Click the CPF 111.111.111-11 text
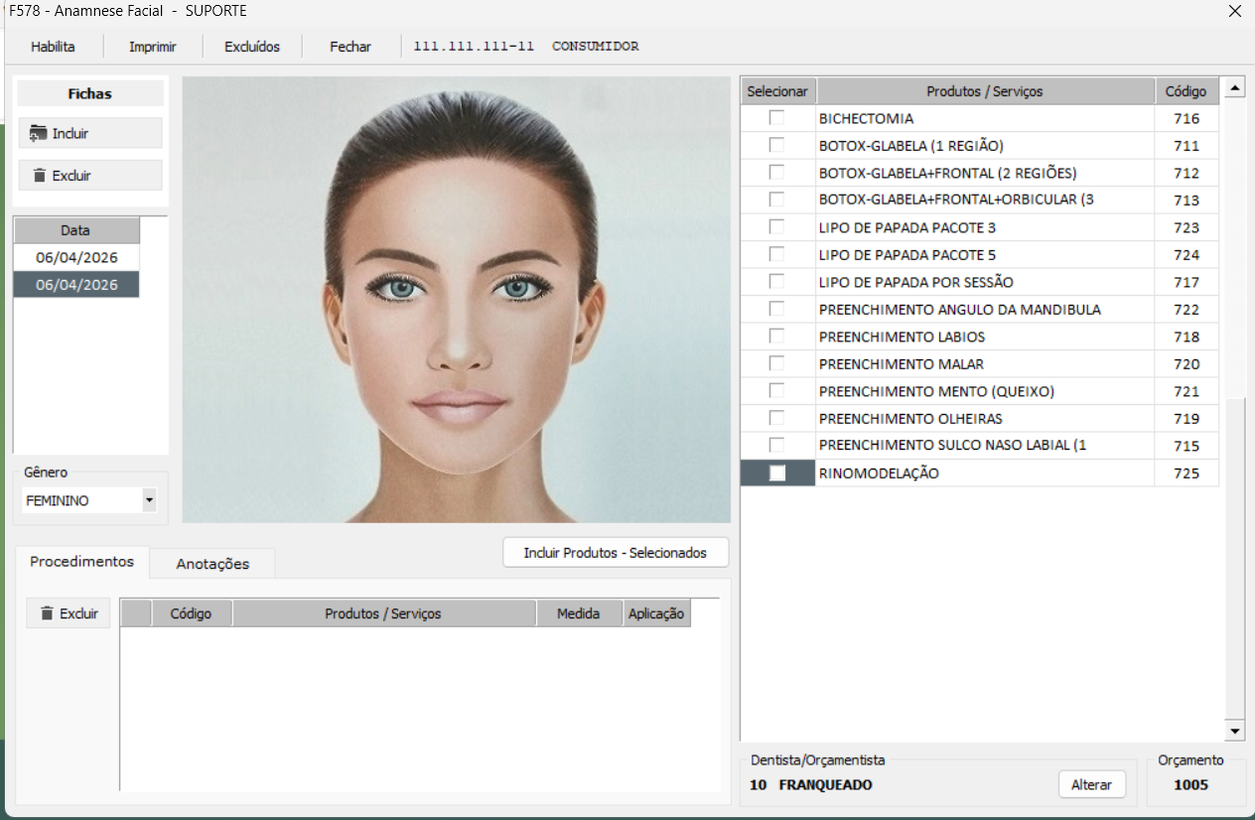This screenshot has height=820, width=1255. (474, 47)
